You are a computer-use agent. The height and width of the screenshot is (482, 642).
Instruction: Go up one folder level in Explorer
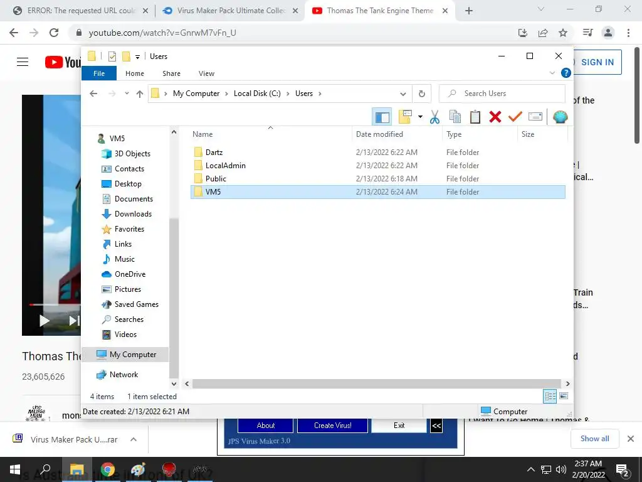click(140, 94)
